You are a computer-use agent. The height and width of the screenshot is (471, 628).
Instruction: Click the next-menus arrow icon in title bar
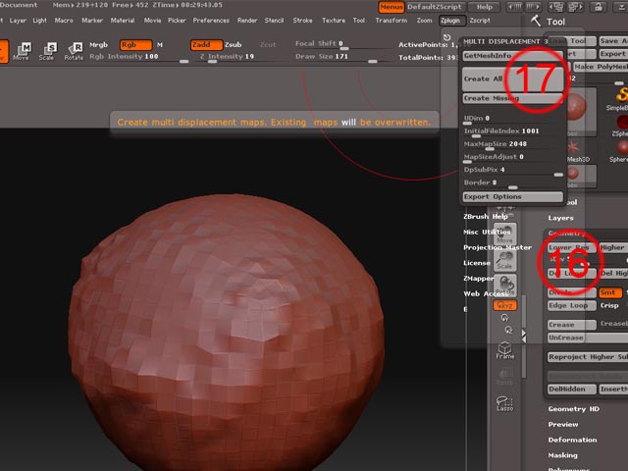[x=533, y=7]
